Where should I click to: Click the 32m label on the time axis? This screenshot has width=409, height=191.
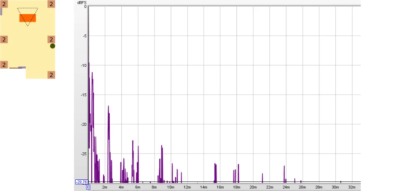tap(352, 187)
